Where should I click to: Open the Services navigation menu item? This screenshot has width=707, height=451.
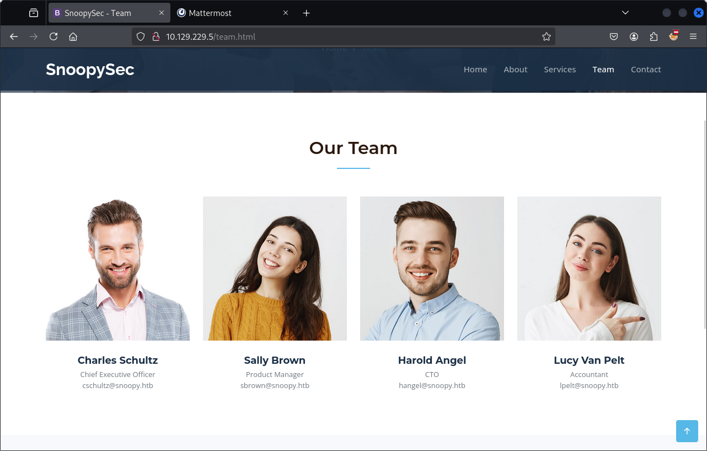[x=559, y=70]
